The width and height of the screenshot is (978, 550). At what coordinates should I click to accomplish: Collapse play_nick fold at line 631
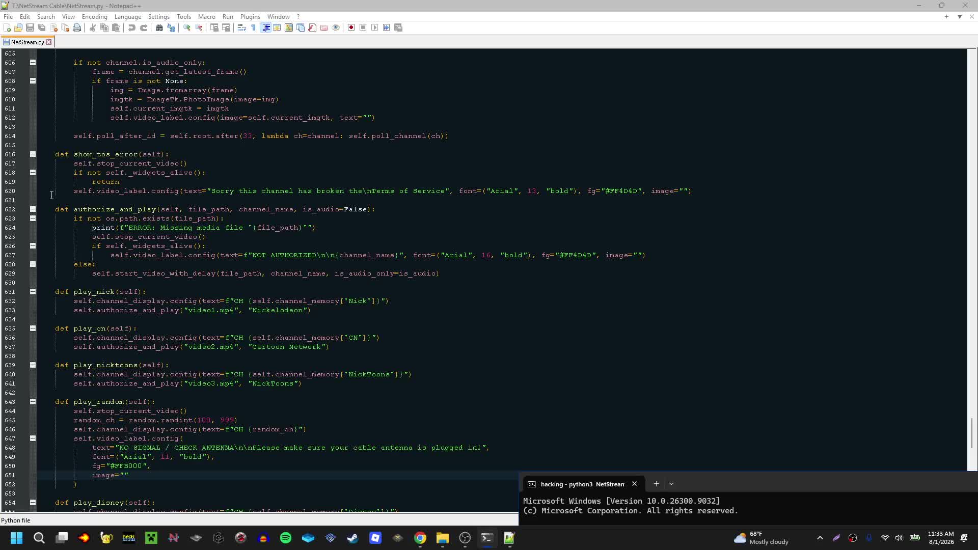pos(33,292)
